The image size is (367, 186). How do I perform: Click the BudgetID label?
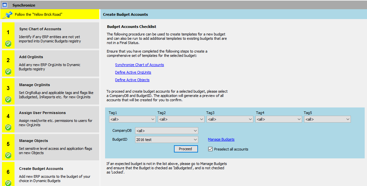coord(120,139)
